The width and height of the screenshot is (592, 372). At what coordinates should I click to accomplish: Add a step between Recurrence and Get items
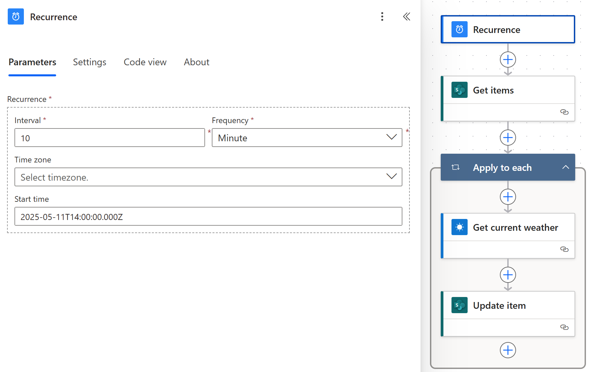[x=508, y=60]
